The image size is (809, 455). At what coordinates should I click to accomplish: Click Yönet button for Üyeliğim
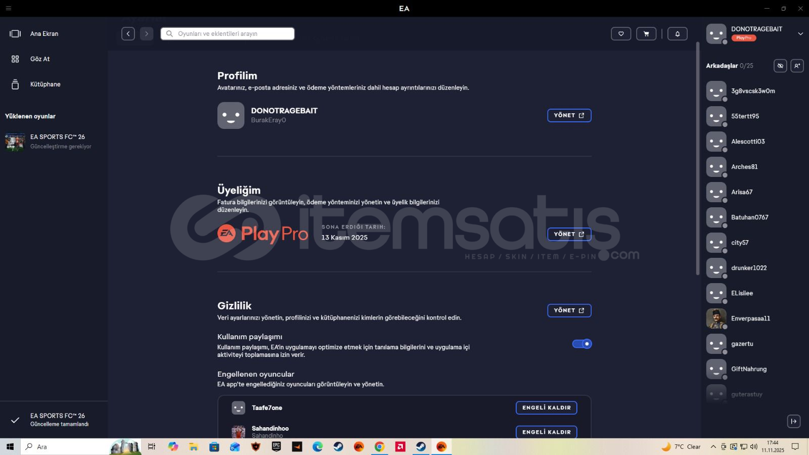(x=569, y=234)
